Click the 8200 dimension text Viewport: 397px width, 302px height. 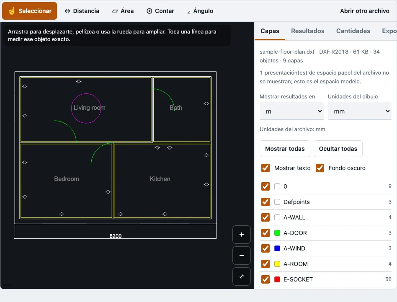pos(116,236)
